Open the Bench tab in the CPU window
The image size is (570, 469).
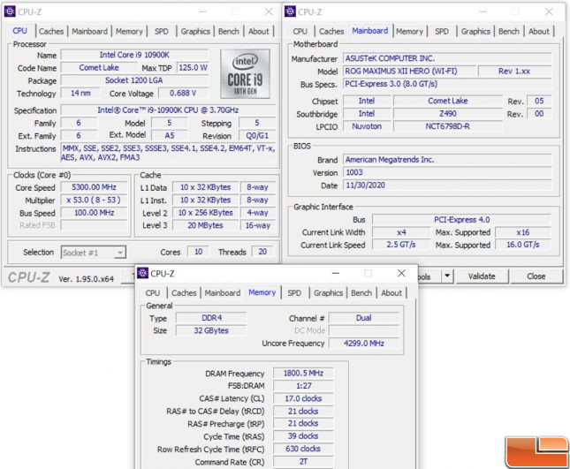pyautogui.click(x=229, y=32)
